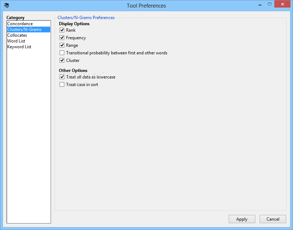The height and width of the screenshot is (230, 293).
Task: Disable the Range display option
Action: point(62,45)
